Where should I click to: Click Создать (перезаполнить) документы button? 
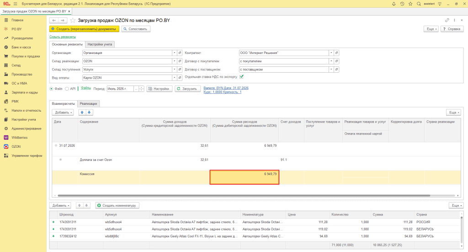point(84,29)
